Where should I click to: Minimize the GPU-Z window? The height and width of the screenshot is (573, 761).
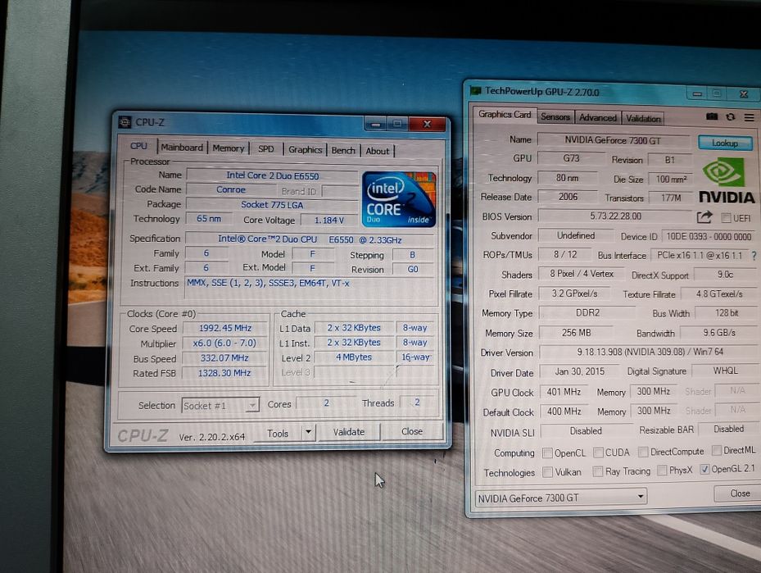pyautogui.click(x=697, y=93)
